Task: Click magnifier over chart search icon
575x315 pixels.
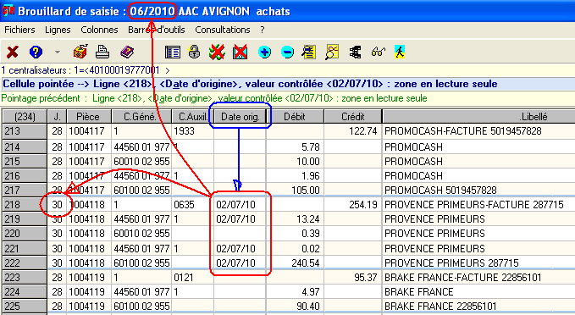Action: tap(332, 52)
